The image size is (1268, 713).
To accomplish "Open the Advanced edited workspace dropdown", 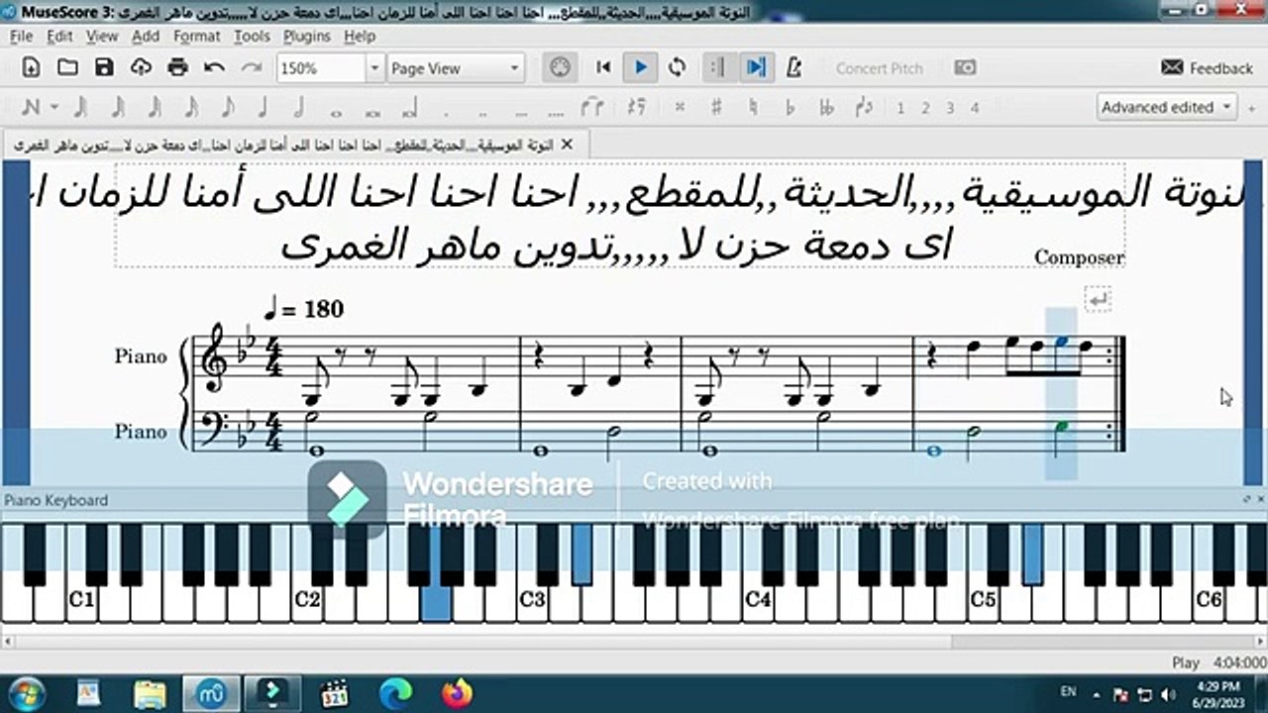I will pyautogui.click(x=1166, y=107).
